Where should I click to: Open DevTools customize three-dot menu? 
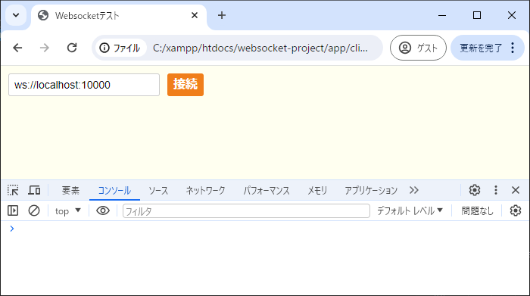(496, 190)
